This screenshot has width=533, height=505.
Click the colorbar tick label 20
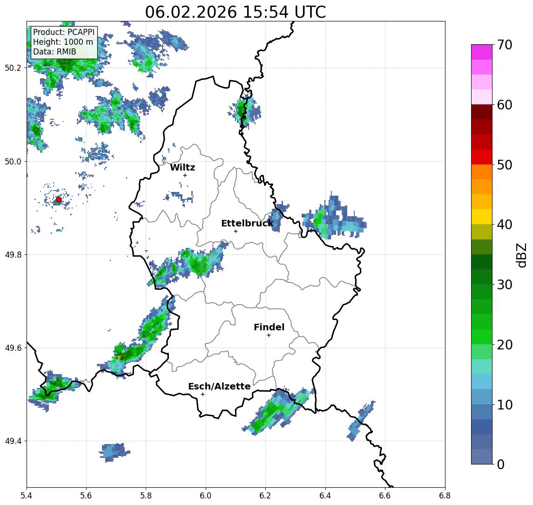click(x=504, y=344)
